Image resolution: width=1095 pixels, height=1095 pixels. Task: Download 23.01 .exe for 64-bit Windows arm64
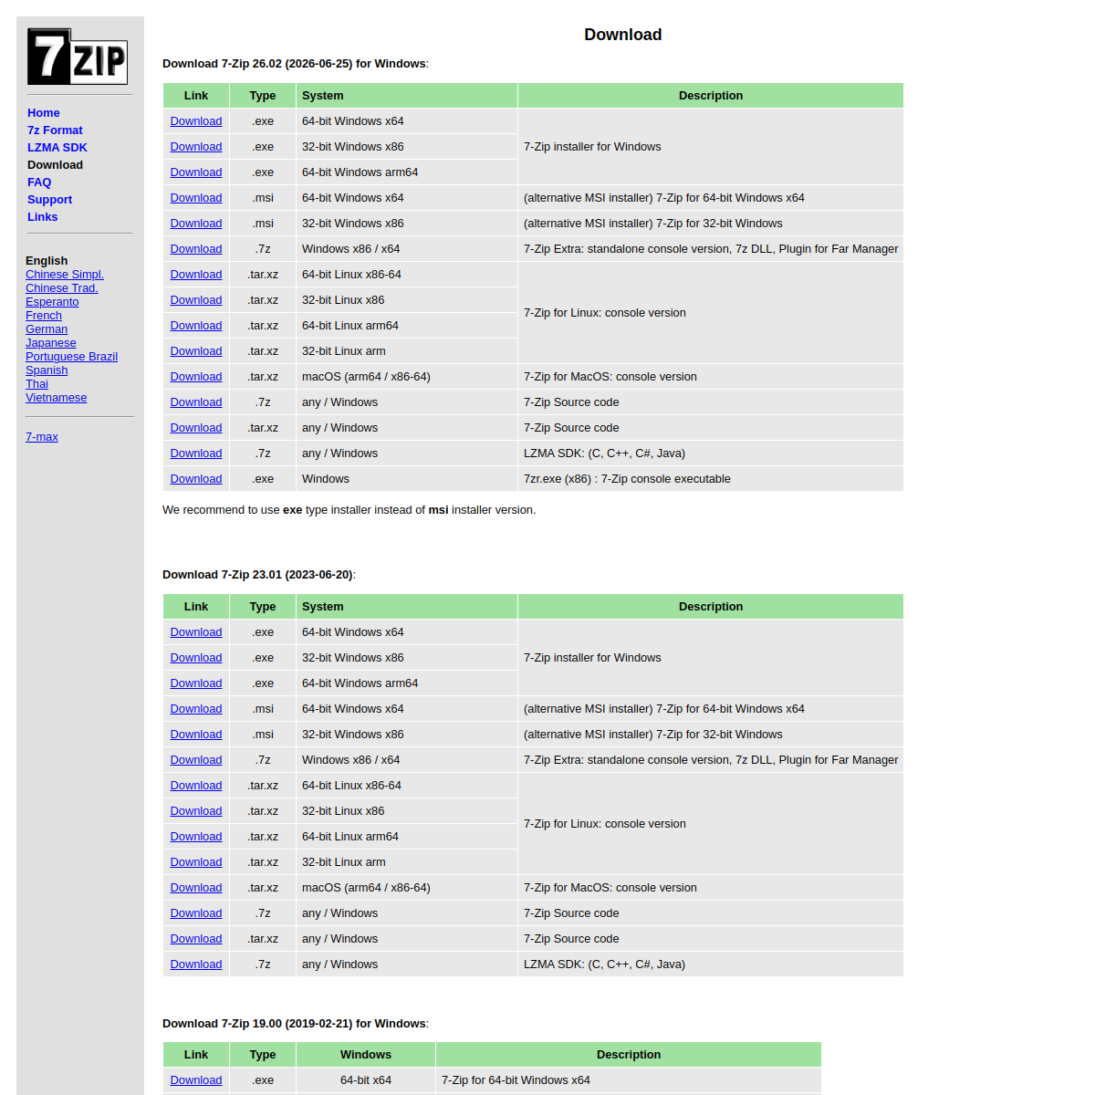point(196,683)
